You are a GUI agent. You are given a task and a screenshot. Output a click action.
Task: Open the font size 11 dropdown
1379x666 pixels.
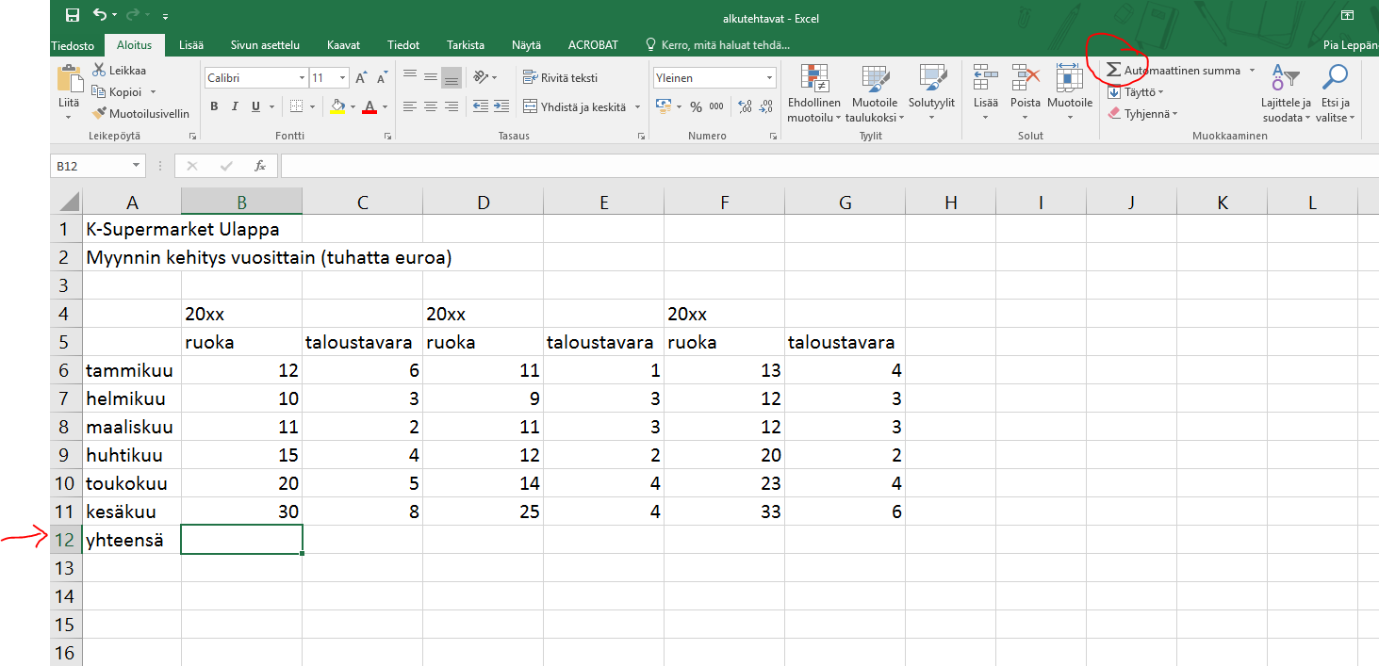[x=343, y=78]
